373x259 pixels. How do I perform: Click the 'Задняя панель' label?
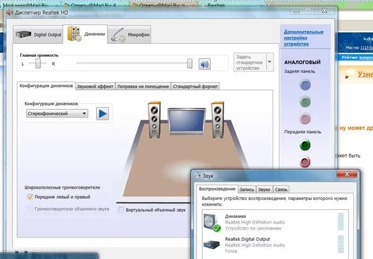pyautogui.click(x=300, y=72)
